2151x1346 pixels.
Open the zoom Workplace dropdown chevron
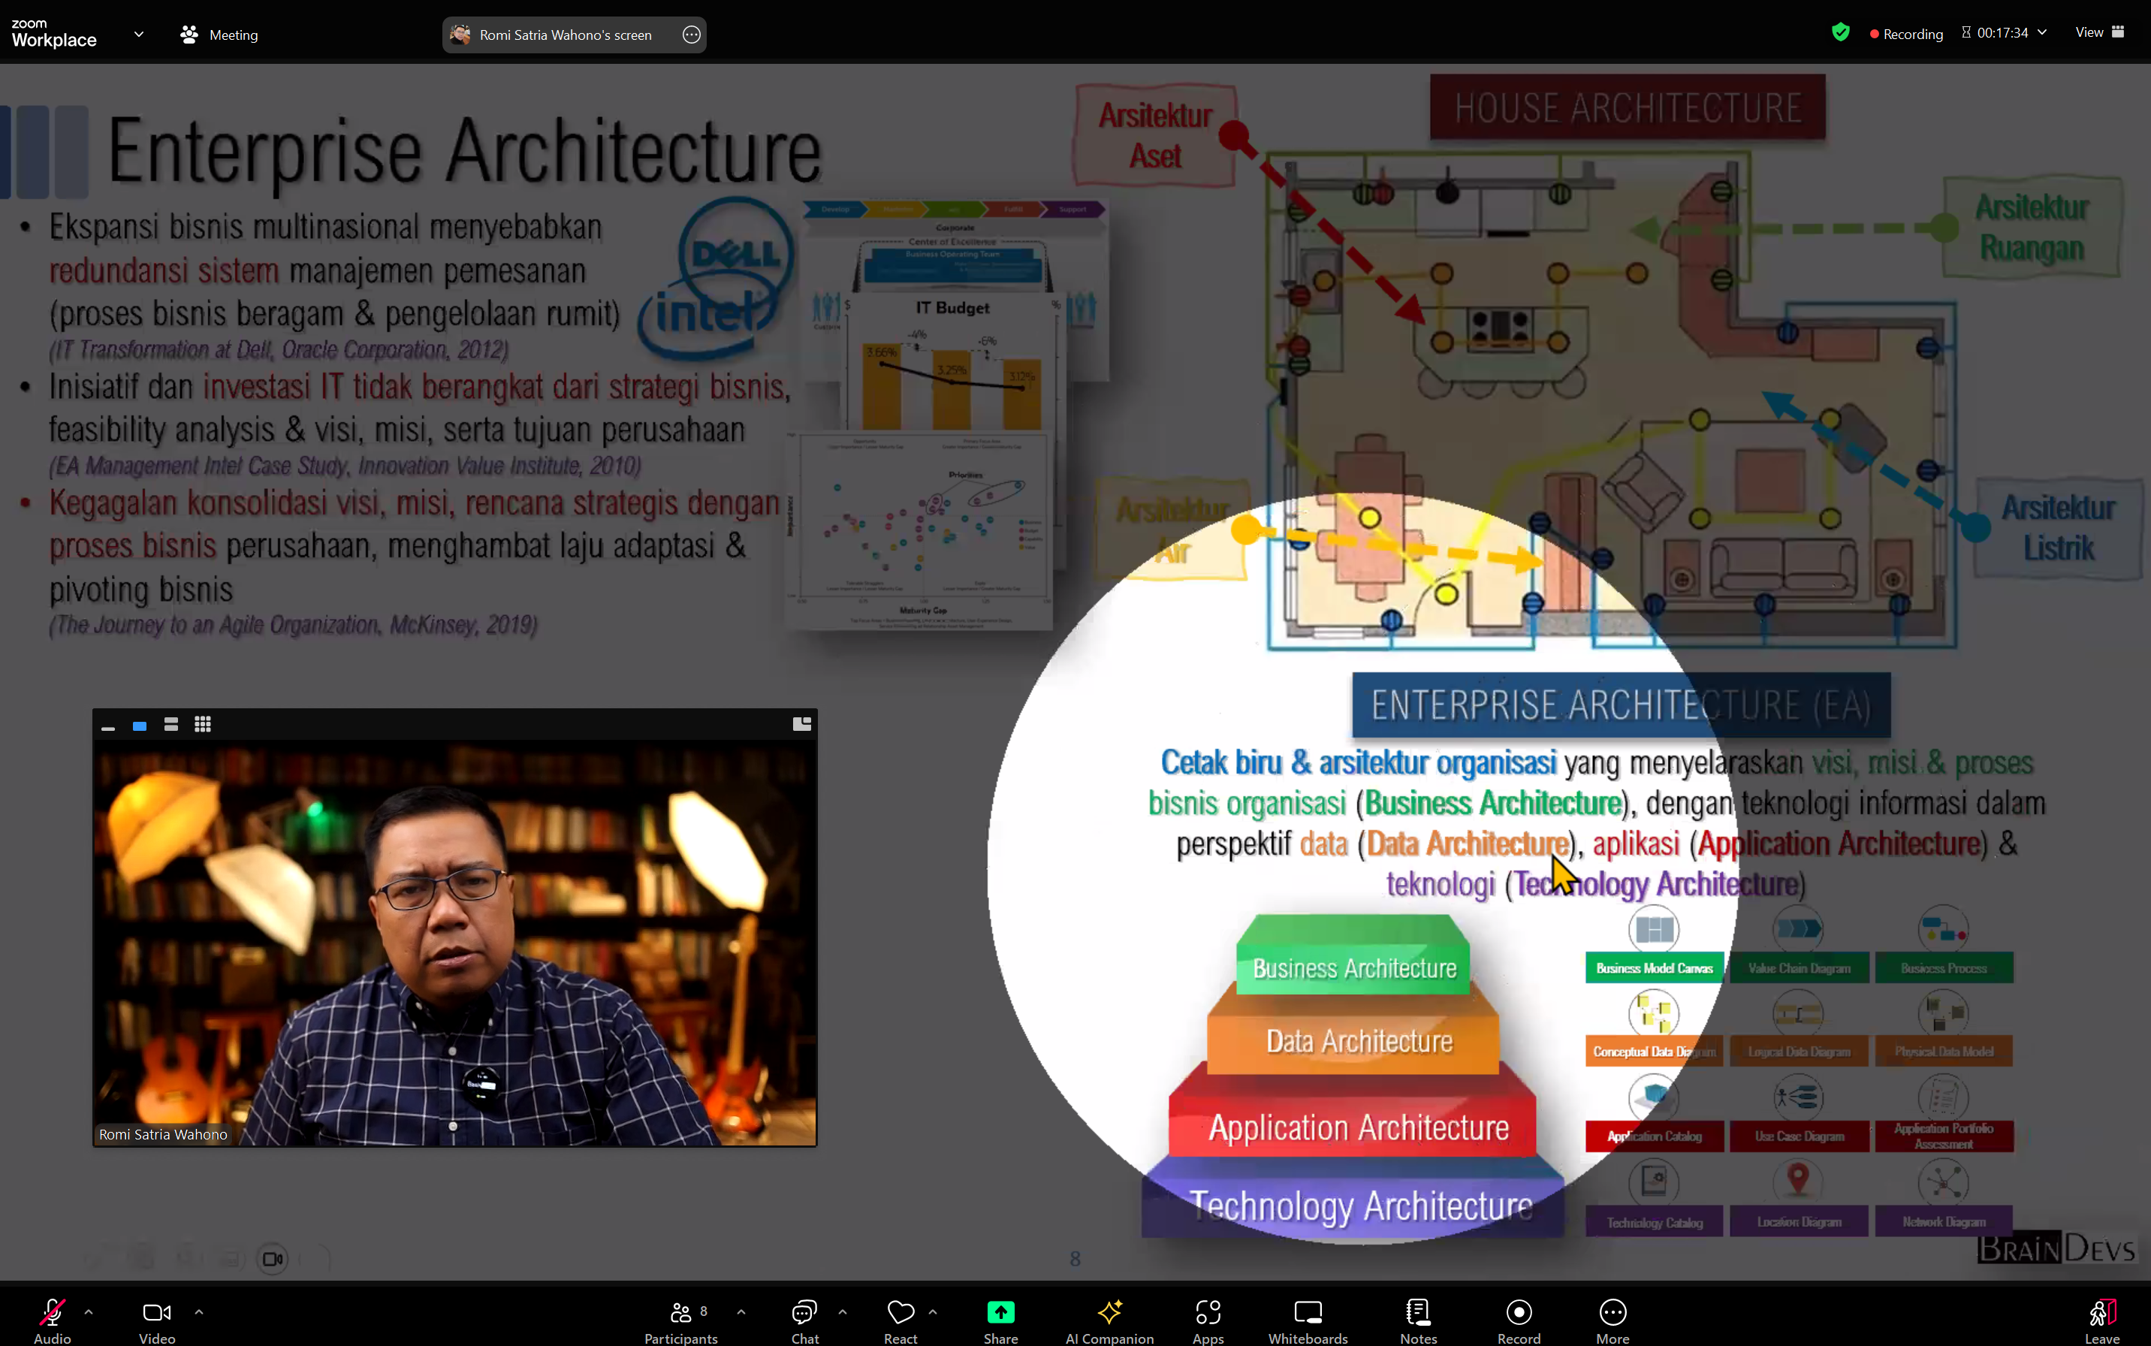(139, 35)
